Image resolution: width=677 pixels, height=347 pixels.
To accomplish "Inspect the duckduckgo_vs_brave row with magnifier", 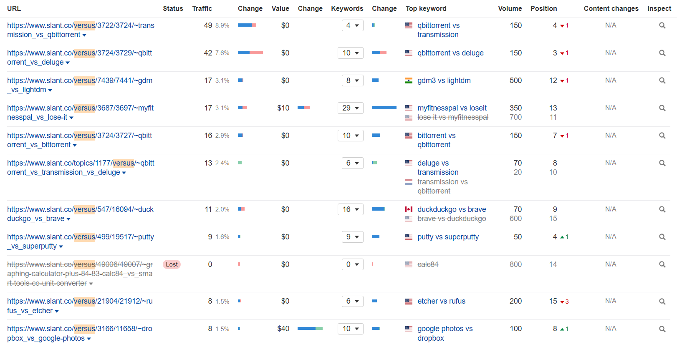I will click(x=662, y=209).
